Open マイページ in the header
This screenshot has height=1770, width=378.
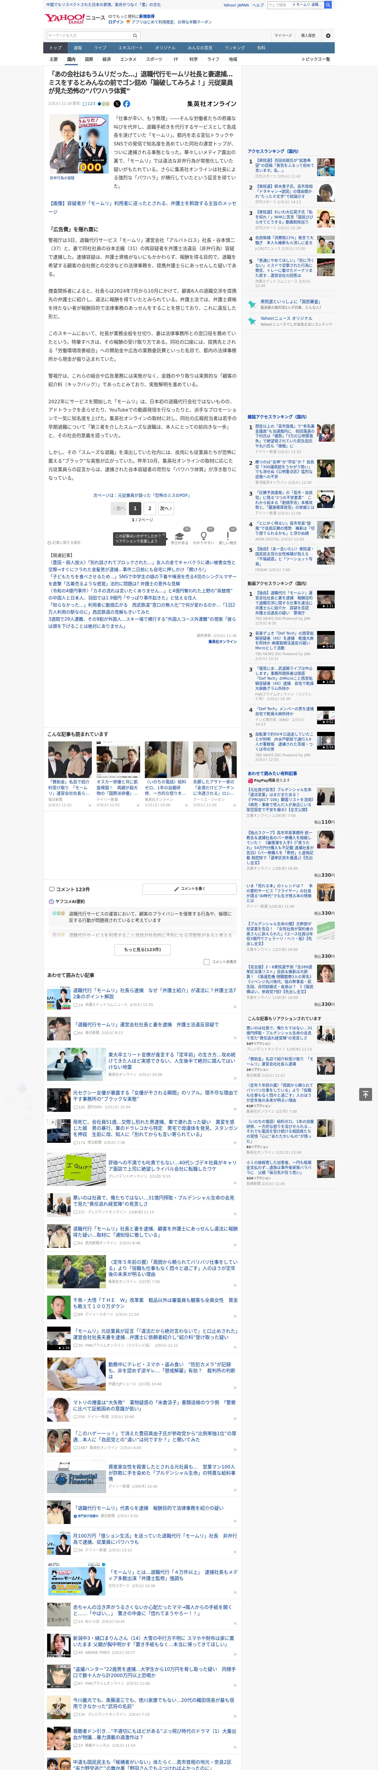pyautogui.click(x=283, y=35)
